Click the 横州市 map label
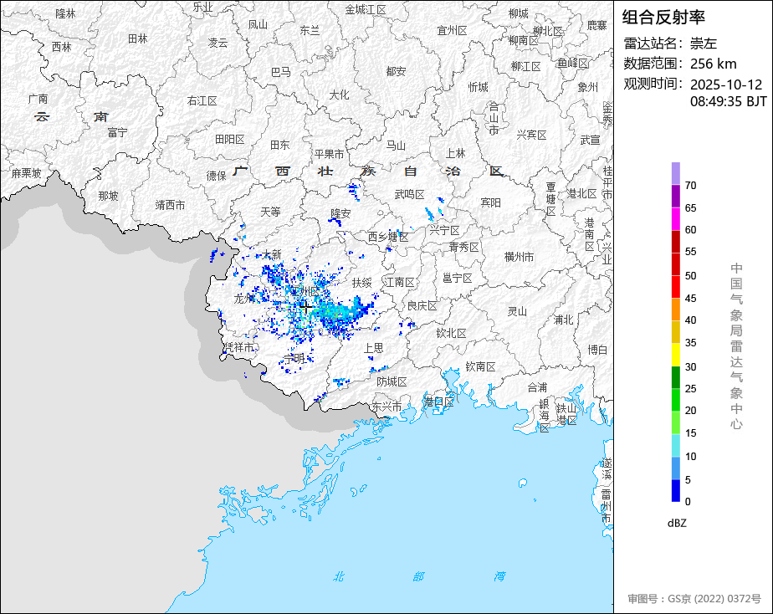This screenshot has width=773, height=614. [x=519, y=257]
